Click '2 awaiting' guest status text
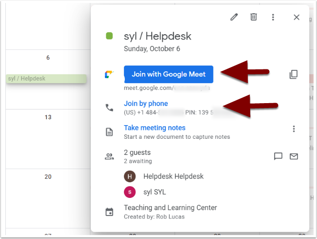This screenshot has height=239, width=317. click(138, 161)
